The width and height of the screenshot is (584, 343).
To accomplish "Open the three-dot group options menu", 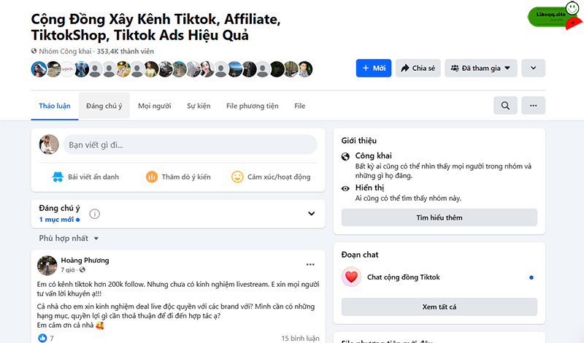I will coord(534,105).
